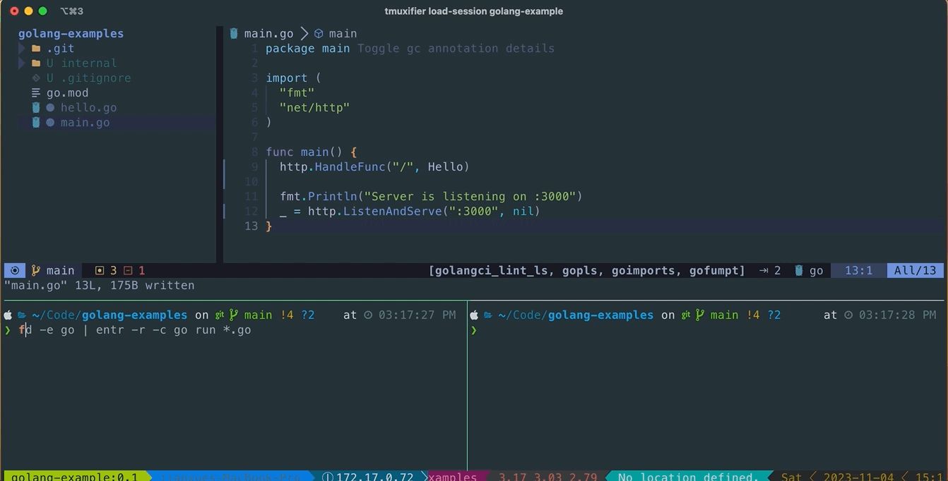Click the ?2 untracked count in left prompt
The width and height of the screenshot is (948, 481).
pyautogui.click(x=307, y=315)
